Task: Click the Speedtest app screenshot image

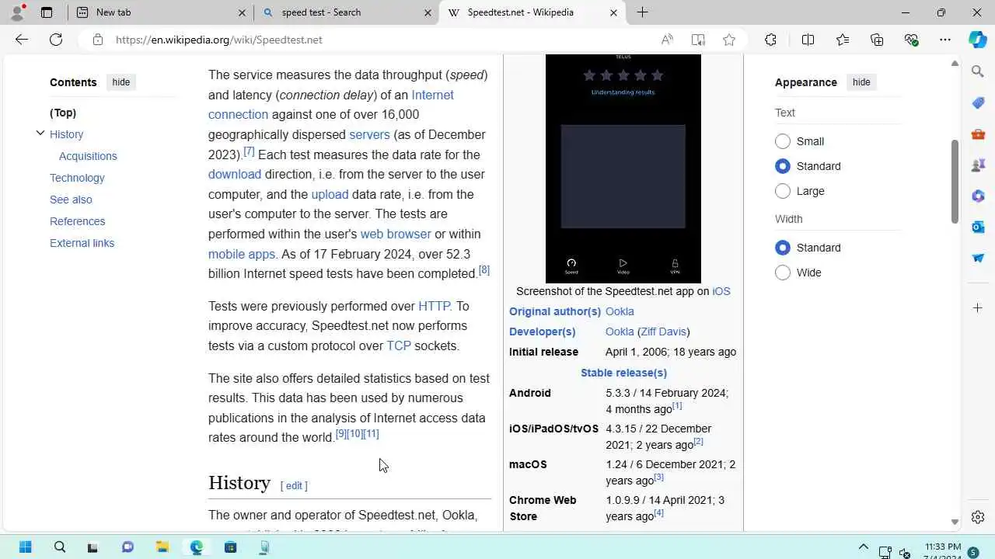Action: coord(623,168)
